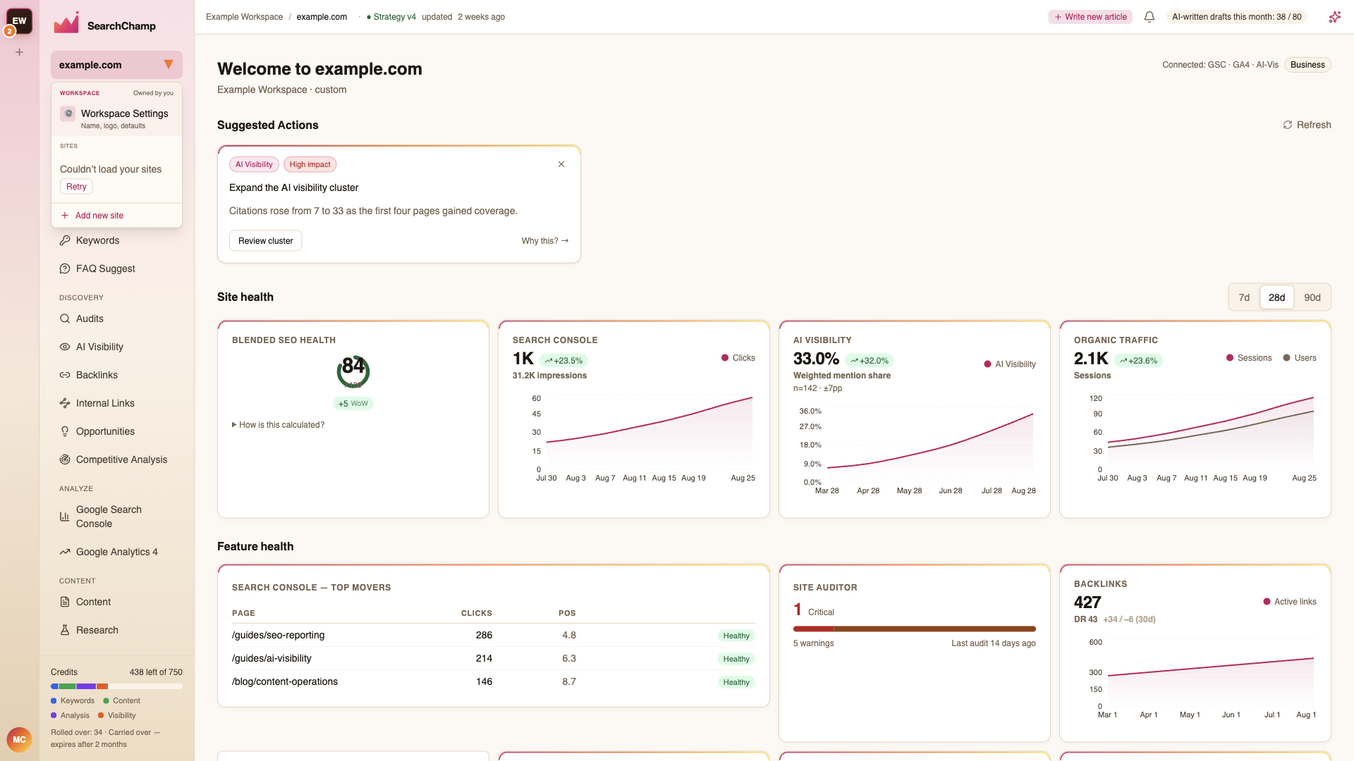Image resolution: width=1354 pixels, height=761 pixels.
Task: Toggle the AI Visibility legend in chart card
Action: pyautogui.click(x=1010, y=364)
